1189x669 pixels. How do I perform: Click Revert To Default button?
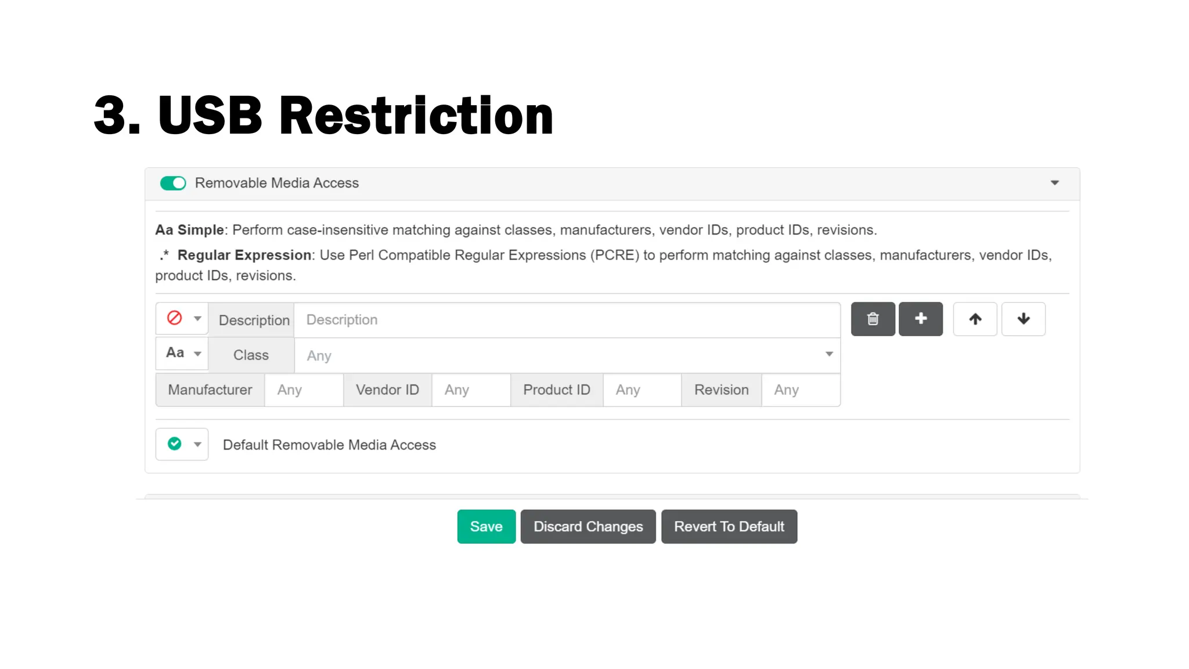(729, 527)
